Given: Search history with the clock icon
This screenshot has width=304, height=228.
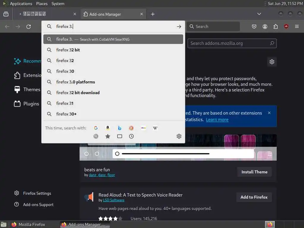Looking at the screenshot, I should coord(131,136).
